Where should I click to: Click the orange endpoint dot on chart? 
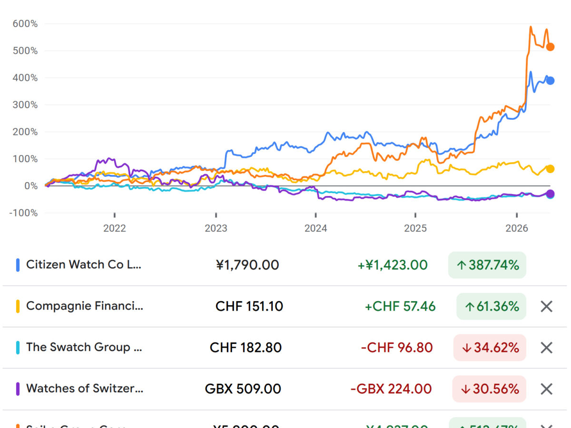pos(550,47)
